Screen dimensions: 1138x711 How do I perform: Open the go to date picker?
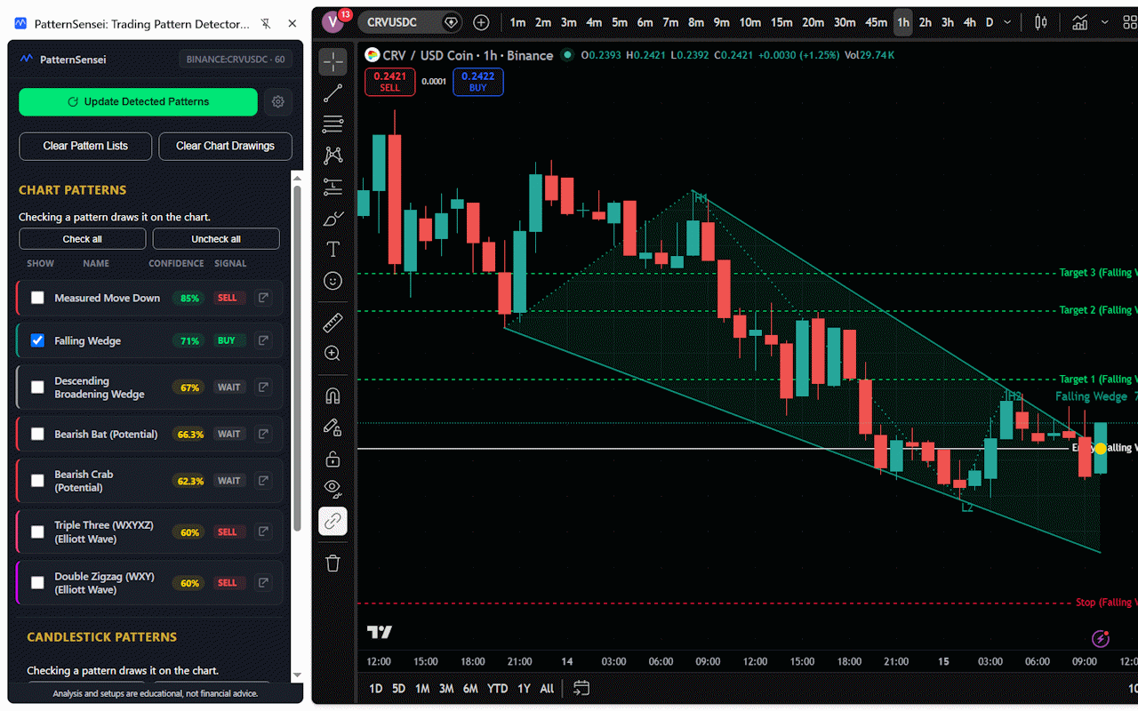click(581, 688)
